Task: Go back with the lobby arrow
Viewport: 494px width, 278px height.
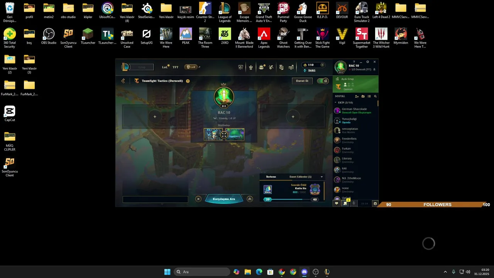Action: pyautogui.click(x=123, y=81)
